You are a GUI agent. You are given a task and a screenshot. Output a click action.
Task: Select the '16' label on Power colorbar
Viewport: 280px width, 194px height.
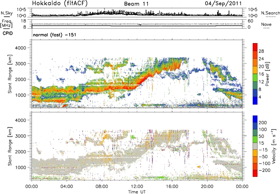coord(261,74)
